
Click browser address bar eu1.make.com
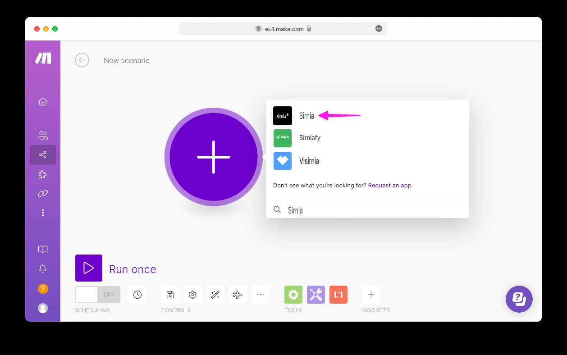pyautogui.click(x=283, y=29)
